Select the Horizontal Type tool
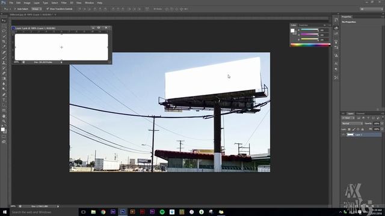The image size is (385, 216). (4, 100)
